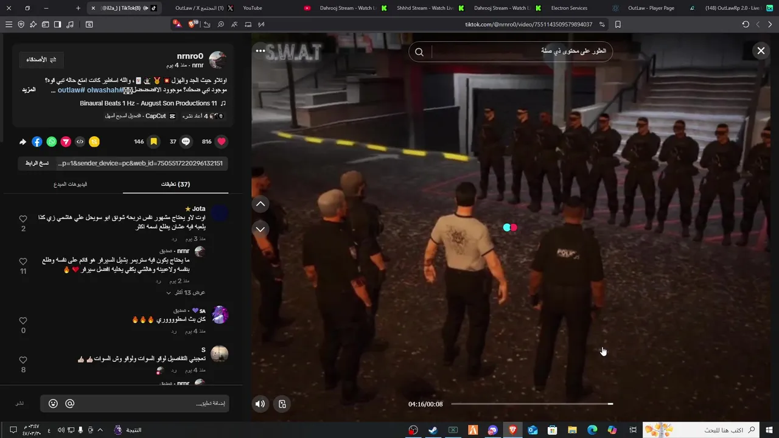This screenshot has height=438, width=779.
Task: Click the friends follow status button
Action: 41,60
